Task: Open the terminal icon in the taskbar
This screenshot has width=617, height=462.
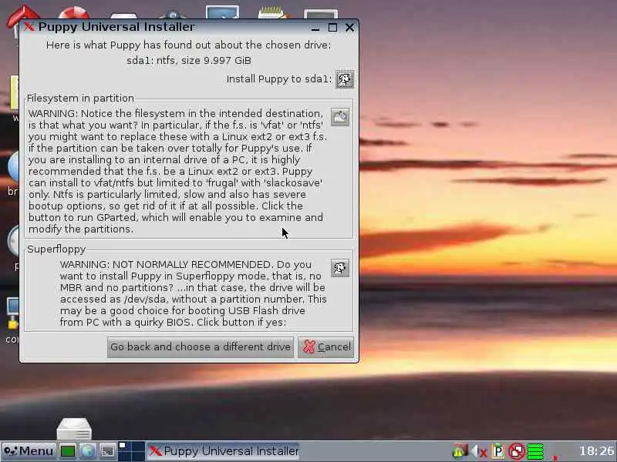Action: [x=107, y=451]
